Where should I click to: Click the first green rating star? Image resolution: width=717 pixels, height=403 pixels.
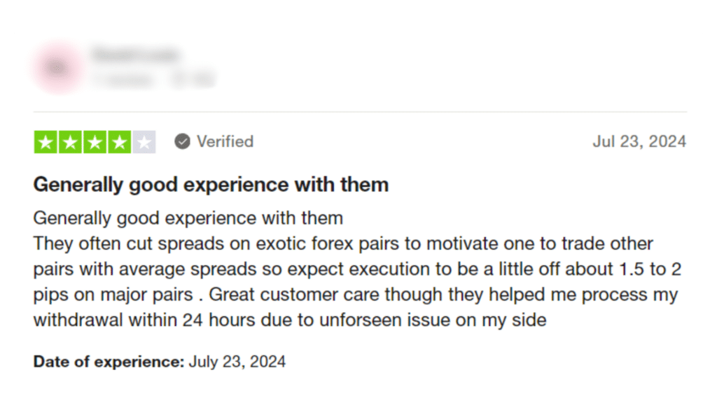point(46,142)
